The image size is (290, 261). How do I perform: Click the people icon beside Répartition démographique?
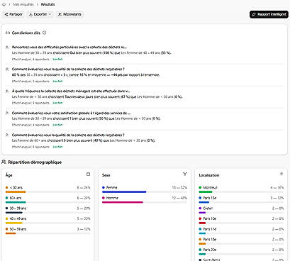(4, 162)
